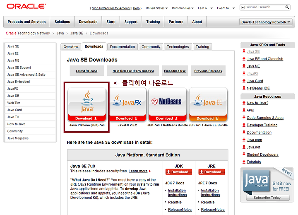Click the icon beside Code Samples & Apps
The image size is (298, 215).
point(244,118)
